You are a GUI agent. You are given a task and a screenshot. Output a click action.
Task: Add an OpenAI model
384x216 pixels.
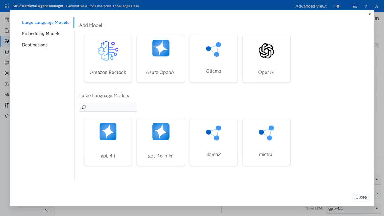click(x=266, y=58)
